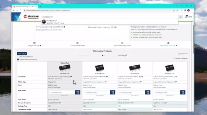The height and width of the screenshot is (115, 207).
Task: Open the browser profile avatar
Action: tap(188, 10)
